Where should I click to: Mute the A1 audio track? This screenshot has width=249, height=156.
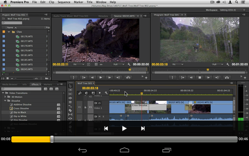[x=100, y=117]
